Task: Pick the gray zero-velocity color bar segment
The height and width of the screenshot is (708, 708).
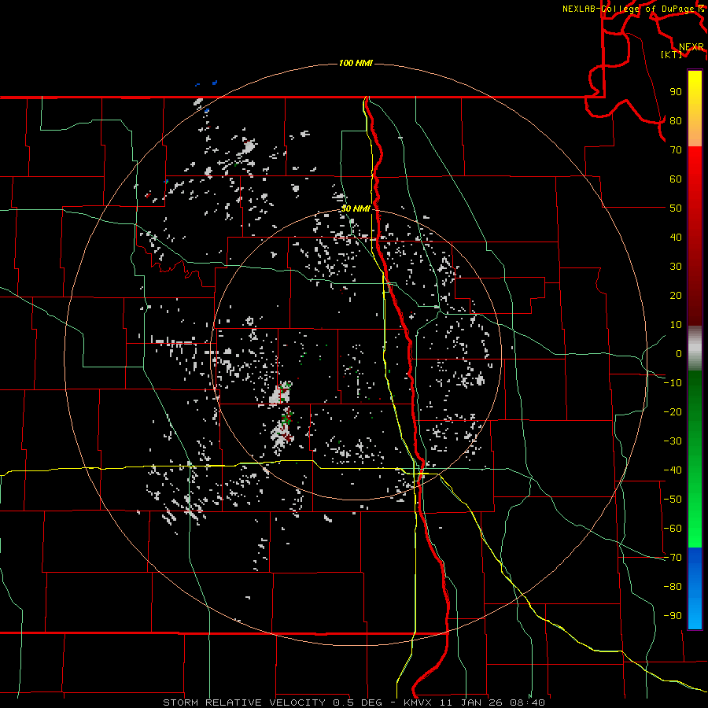Action: pos(695,348)
